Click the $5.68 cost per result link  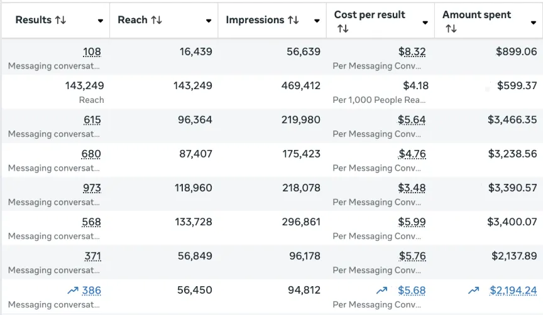tap(412, 291)
